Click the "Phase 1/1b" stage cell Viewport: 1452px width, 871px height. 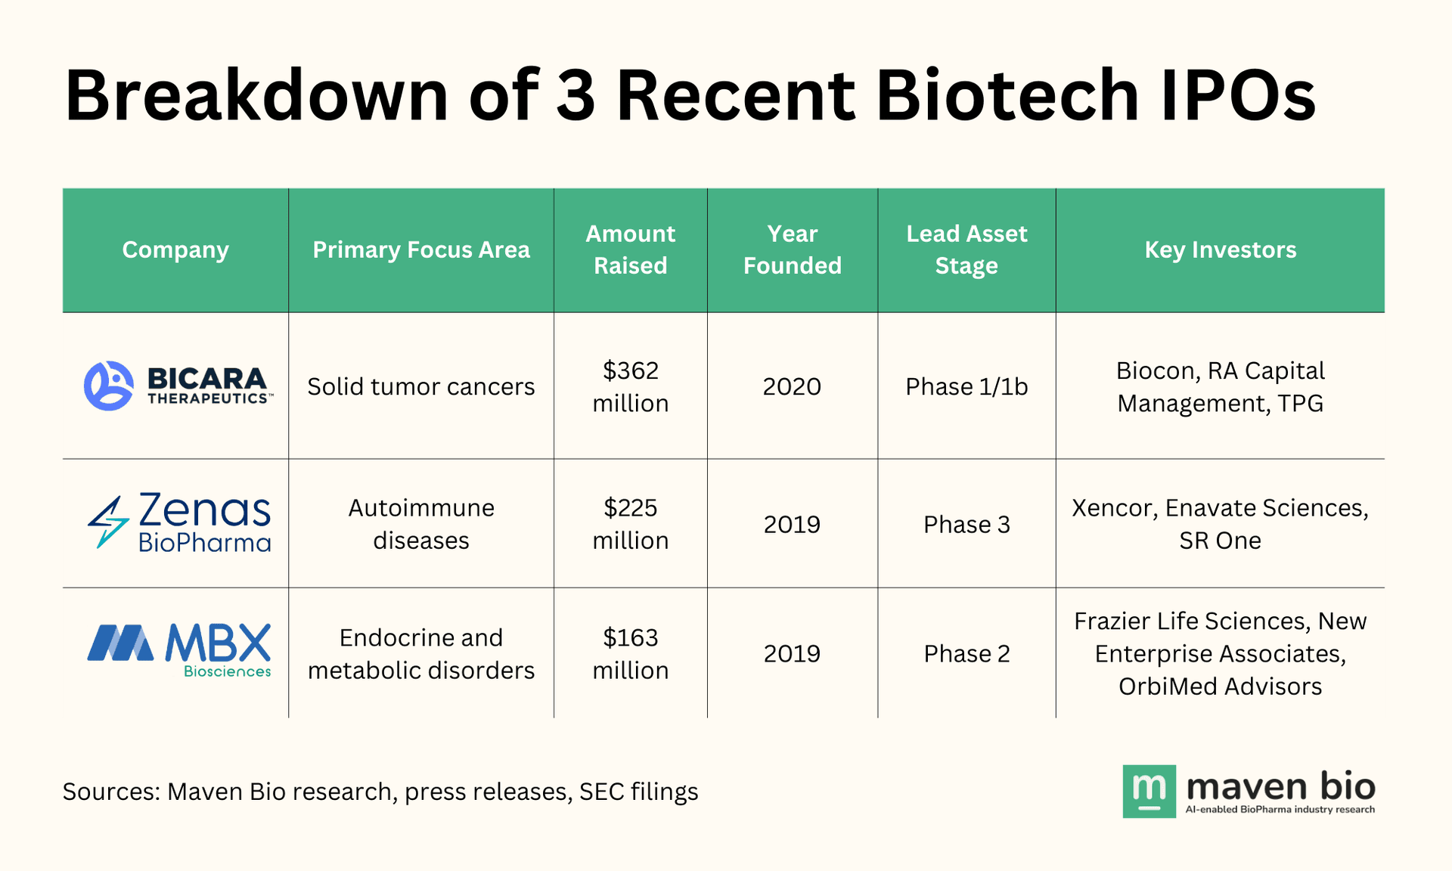point(966,386)
